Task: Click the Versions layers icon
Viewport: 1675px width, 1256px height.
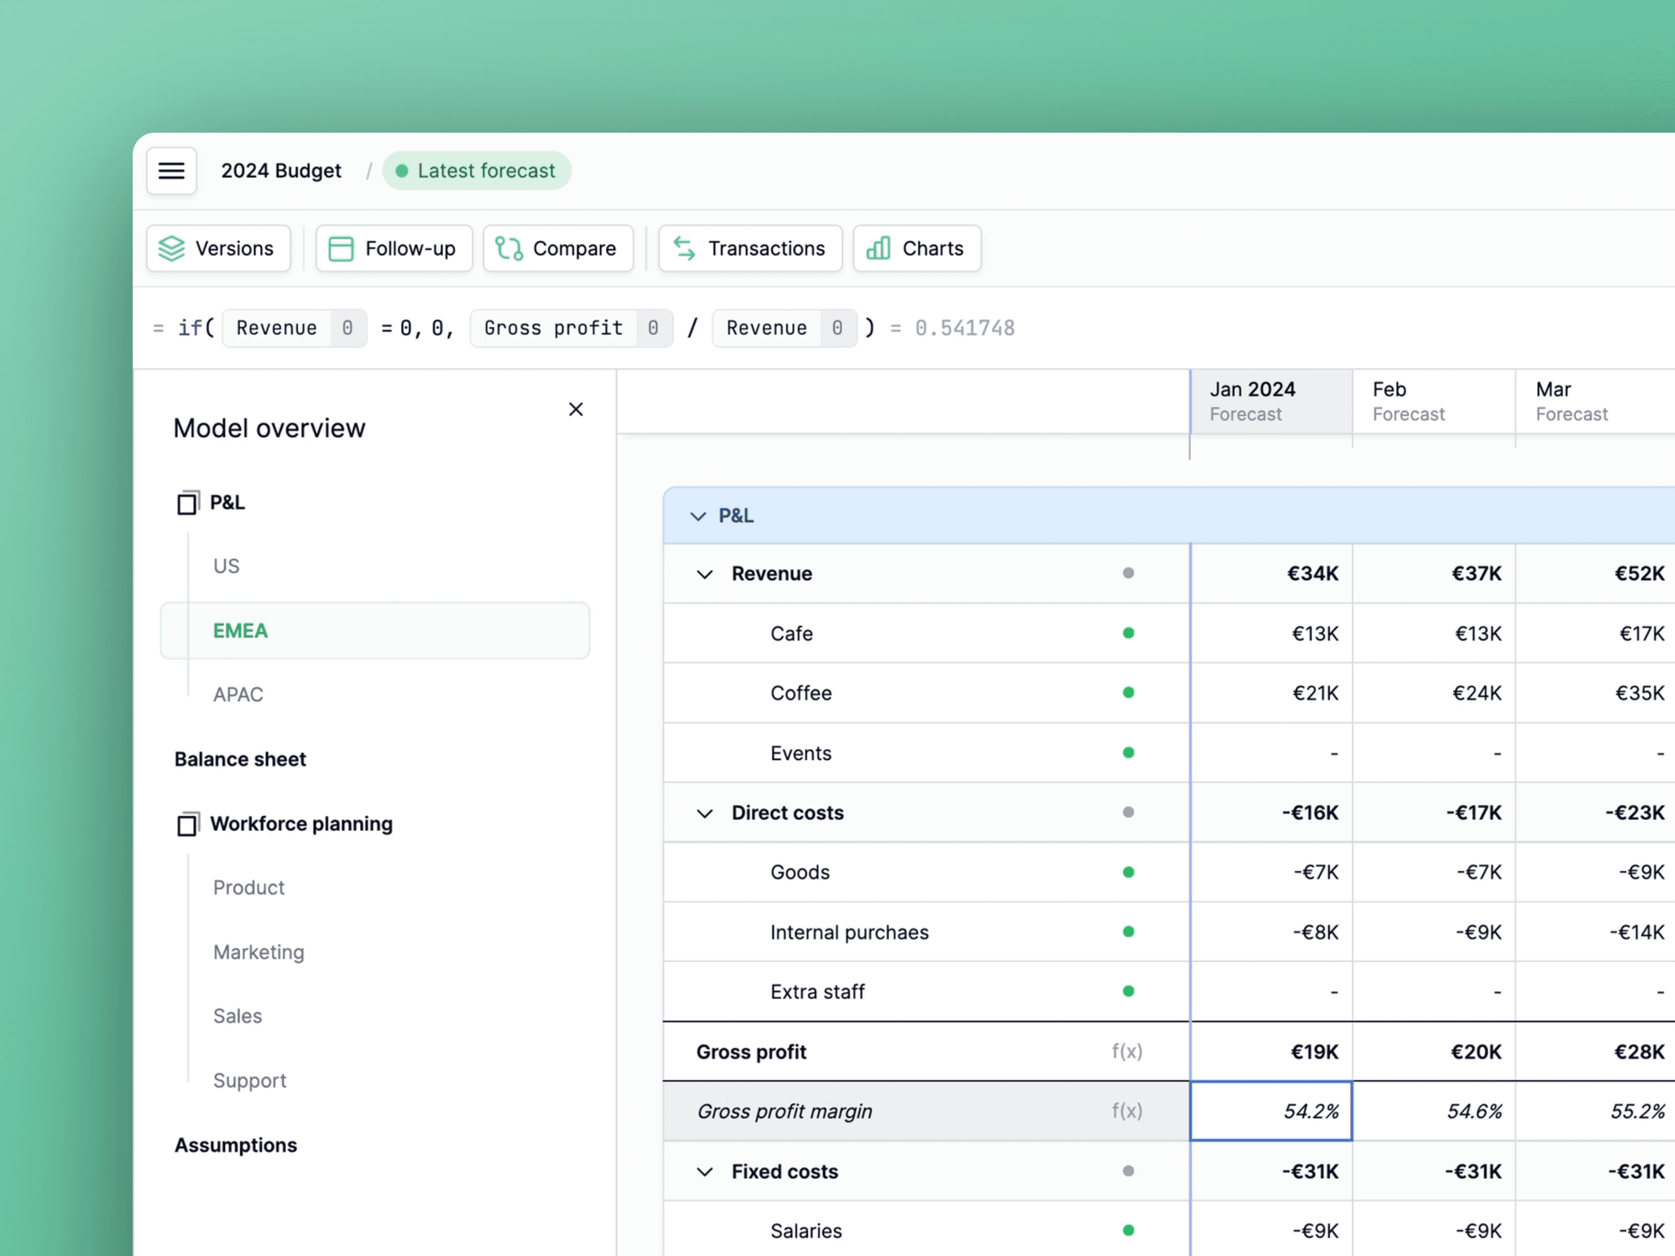Action: click(x=172, y=248)
